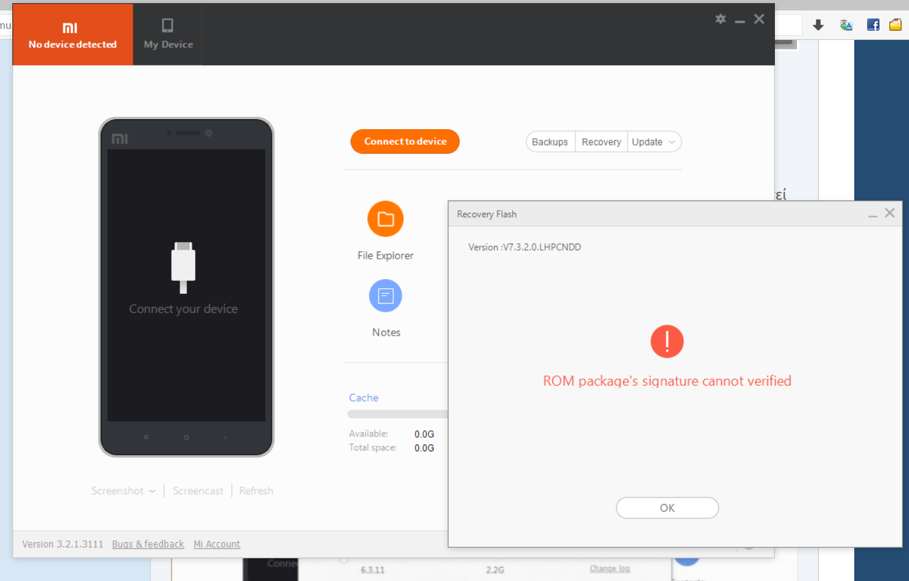This screenshot has height=581, width=909.
Task: Close the Recovery Flash dialog
Action: click(x=889, y=213)
